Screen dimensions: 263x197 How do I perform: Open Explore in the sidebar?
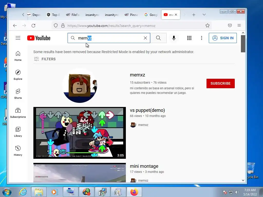18,75
